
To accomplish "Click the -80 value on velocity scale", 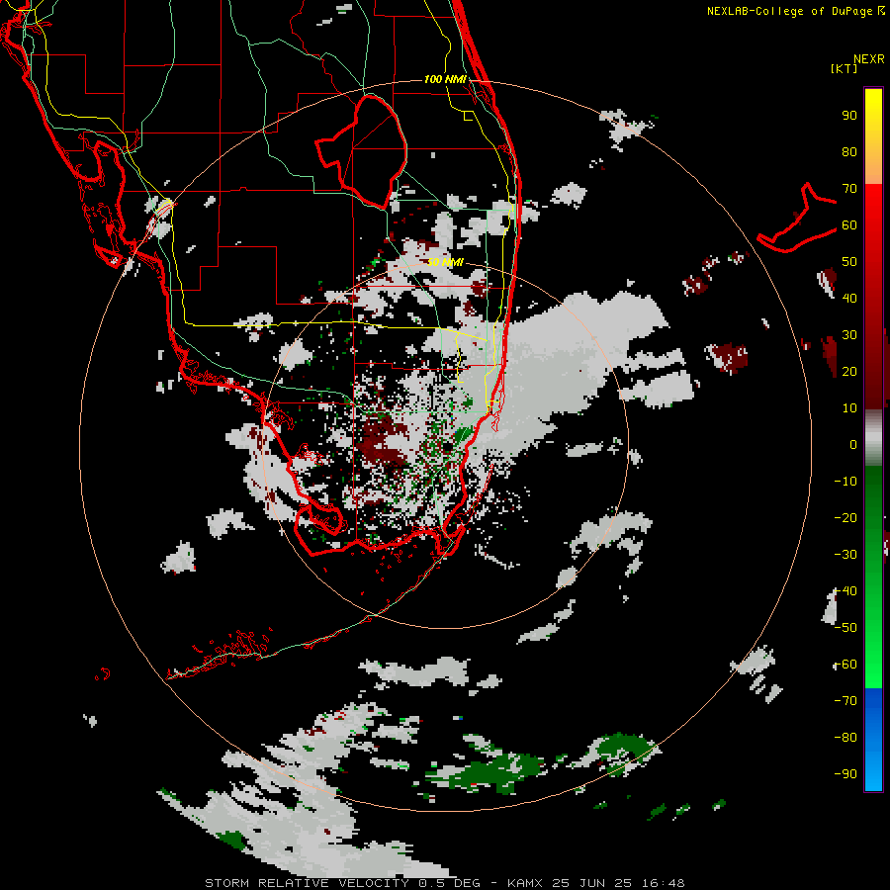I will tap(845, 738).
